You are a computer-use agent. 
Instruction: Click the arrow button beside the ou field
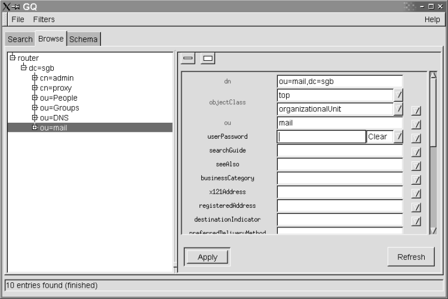[x=416, y=124]
